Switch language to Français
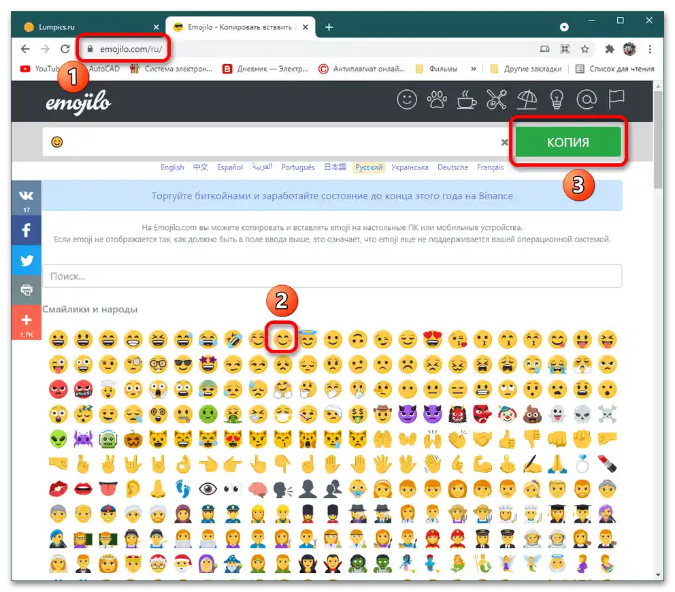The height and width of the screenshot is (592, 675). coord(490,167)
